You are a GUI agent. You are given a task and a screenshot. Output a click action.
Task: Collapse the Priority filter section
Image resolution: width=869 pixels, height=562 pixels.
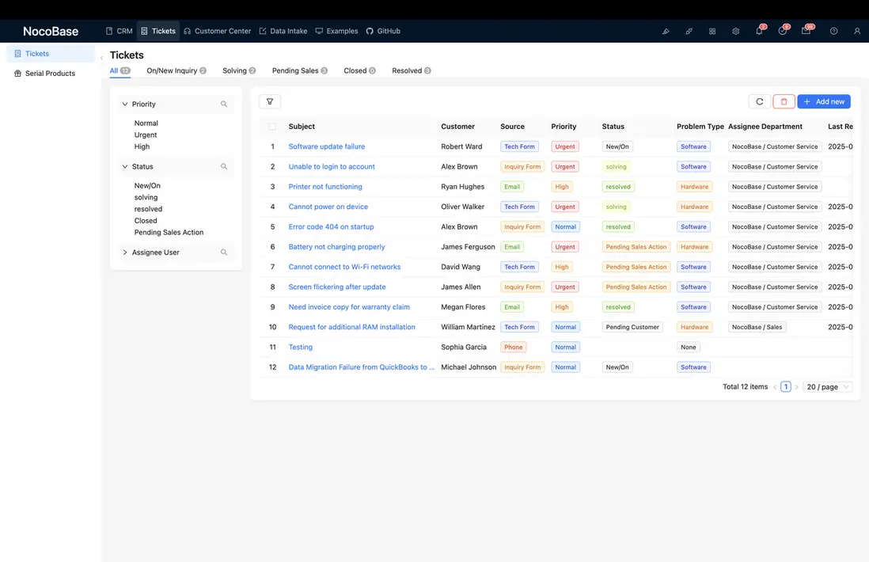coord(125,104)
